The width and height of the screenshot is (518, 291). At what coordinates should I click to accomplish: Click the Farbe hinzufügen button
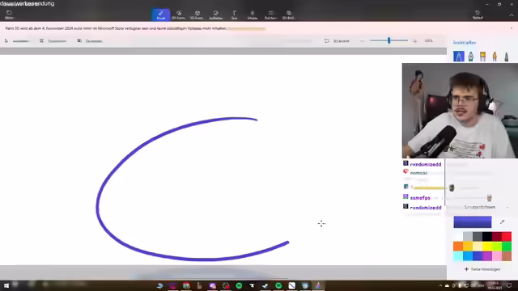tap(482, 269)
